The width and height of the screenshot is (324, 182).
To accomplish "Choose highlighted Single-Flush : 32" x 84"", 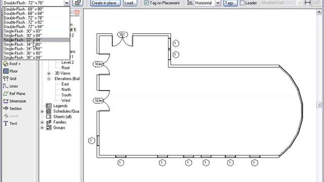I will tap(36, 40).
